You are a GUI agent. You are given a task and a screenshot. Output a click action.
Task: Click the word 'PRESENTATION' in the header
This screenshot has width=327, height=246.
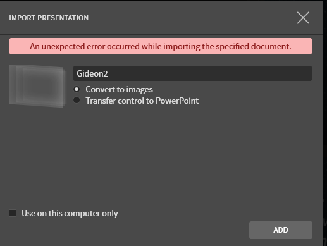pyautogui.click(x=63, y=18)
